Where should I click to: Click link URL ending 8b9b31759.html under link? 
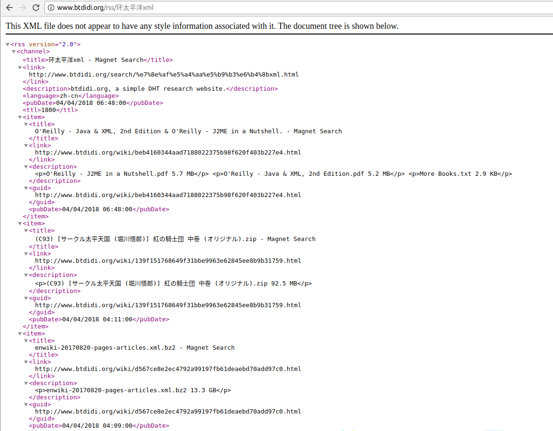168,261
